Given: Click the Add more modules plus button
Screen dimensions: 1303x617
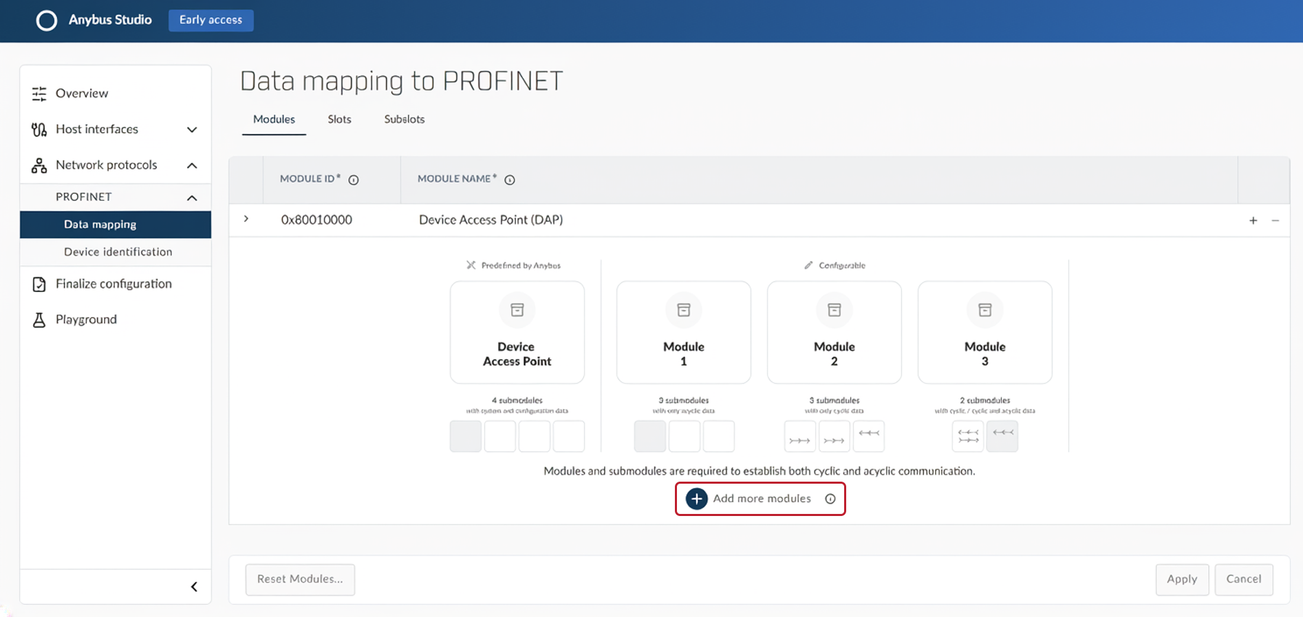Looking at the screenshot, I should click(697, 499).
